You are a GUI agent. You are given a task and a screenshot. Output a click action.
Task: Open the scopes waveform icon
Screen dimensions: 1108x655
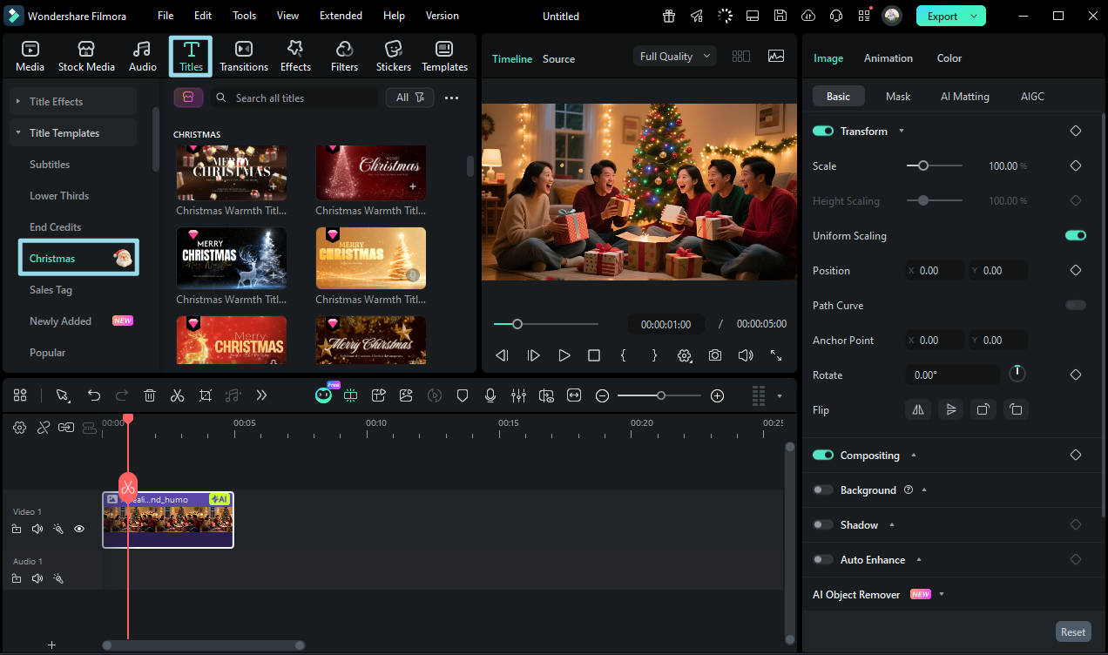pyautogui.click(x=776, y=56)
